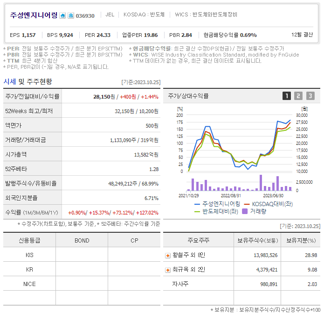This screenshot has width=324, height=315.
Task: Click the BOND column header
Action: pos(82,240)
